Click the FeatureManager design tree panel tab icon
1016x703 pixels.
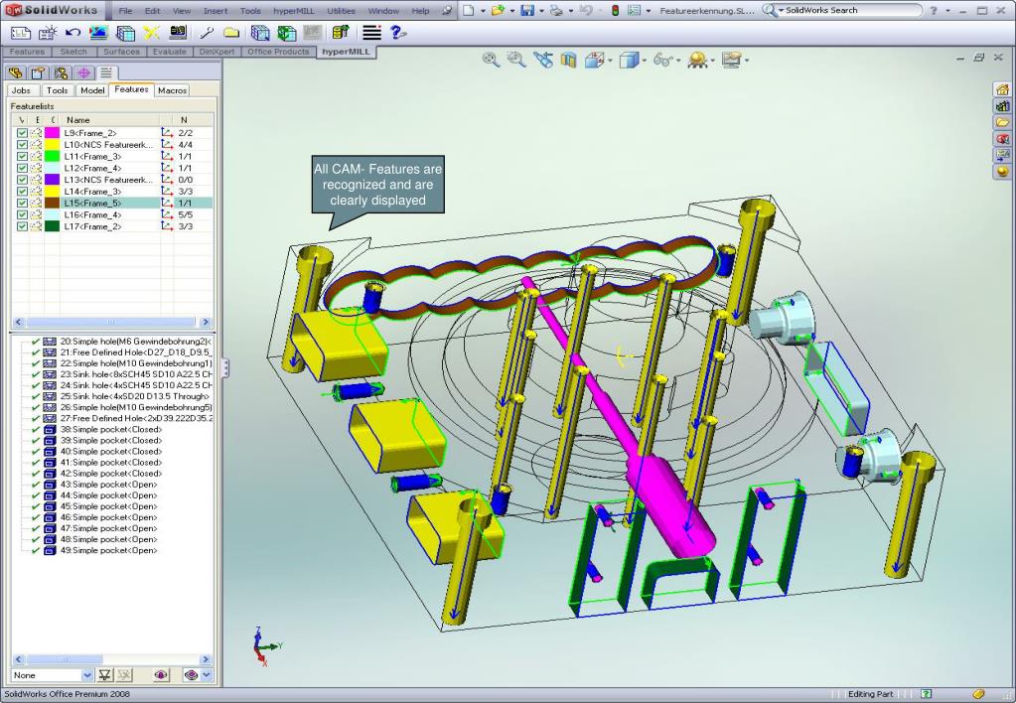16,72
